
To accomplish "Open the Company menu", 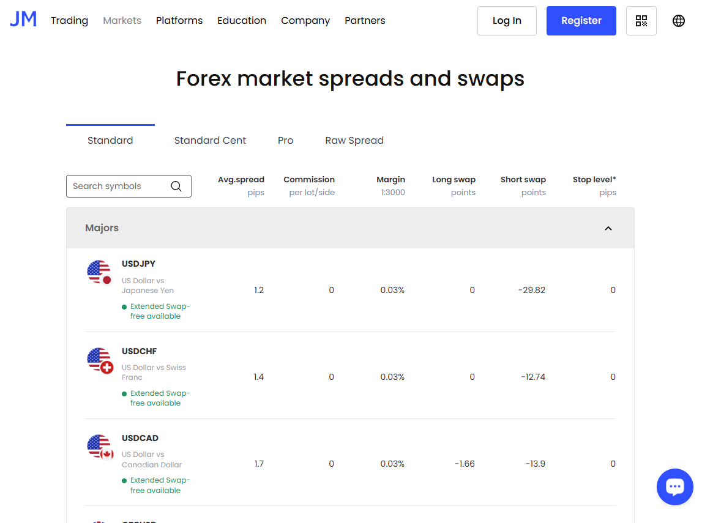I will coord(305,20).
